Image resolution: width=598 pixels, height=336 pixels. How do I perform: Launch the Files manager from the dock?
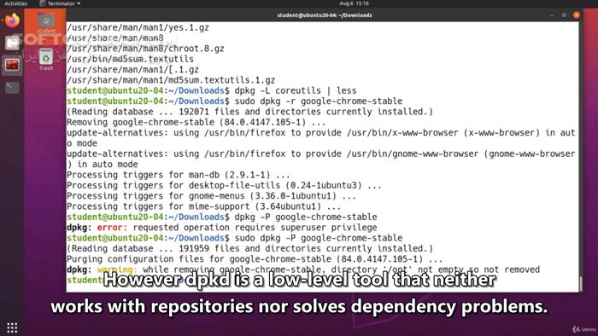pyautogui.click(x=12, y=43)
